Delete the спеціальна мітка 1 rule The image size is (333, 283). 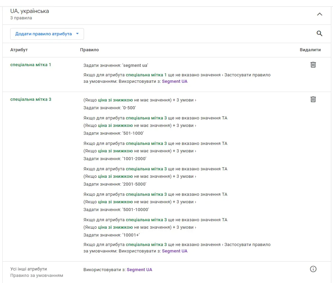(313, 64)
